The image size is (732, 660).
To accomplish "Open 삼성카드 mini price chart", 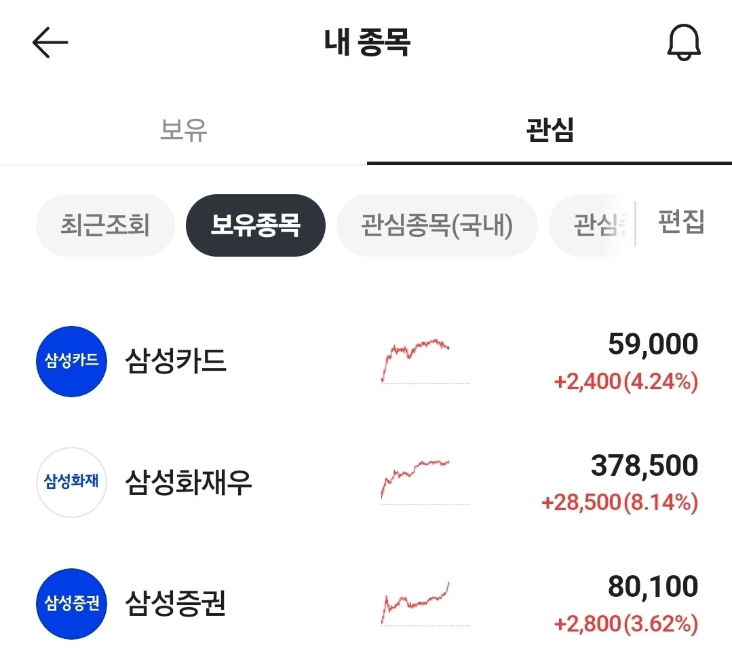I will click(x=425, y=361).
